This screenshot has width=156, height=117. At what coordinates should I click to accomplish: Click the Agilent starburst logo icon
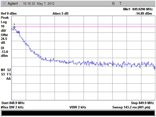click(x=4, y=4)
